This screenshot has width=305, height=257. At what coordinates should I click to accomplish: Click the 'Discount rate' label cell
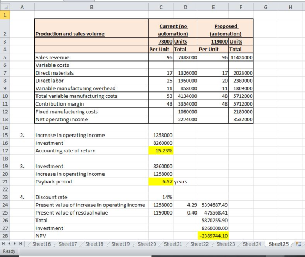tap(91, 197)
